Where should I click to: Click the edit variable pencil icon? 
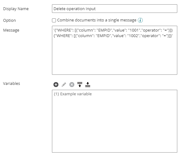click(64, 85)
